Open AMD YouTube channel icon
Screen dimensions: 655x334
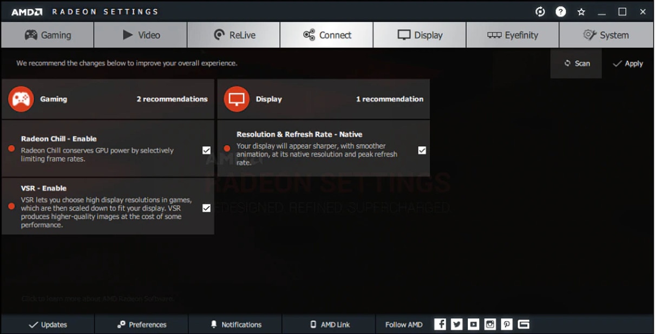(474, 324)
